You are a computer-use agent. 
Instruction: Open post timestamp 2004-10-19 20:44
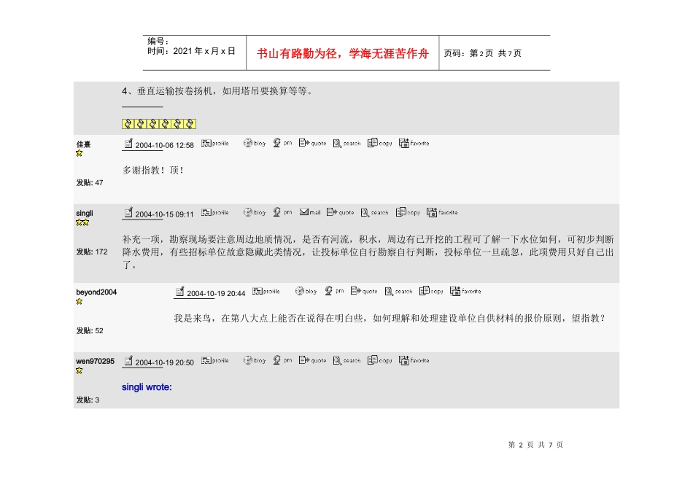point(216,293)
